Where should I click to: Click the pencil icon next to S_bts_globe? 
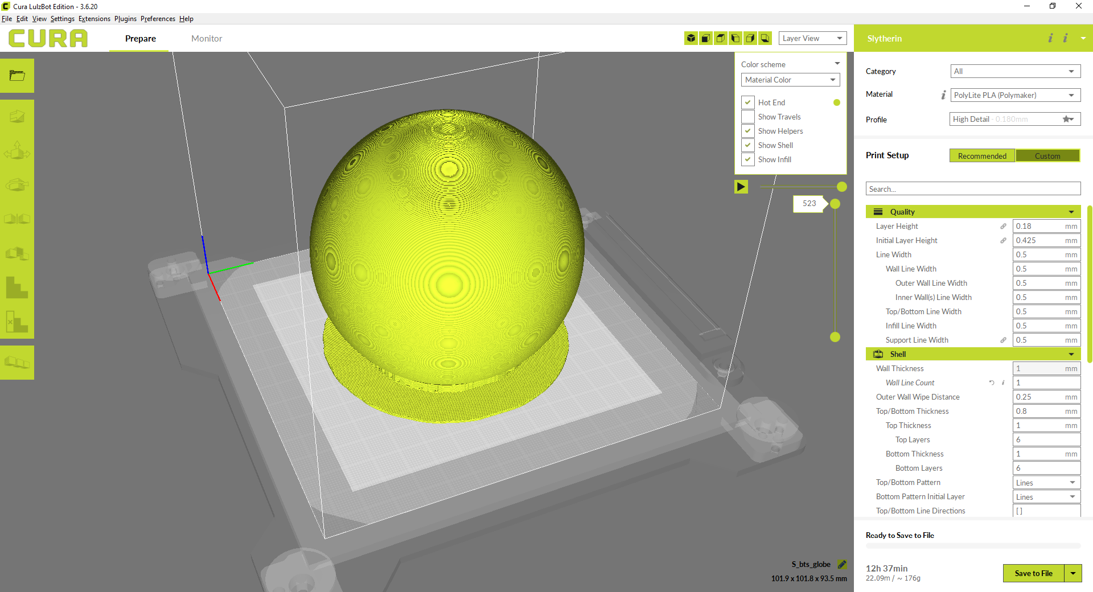click(x=842, y=564)
